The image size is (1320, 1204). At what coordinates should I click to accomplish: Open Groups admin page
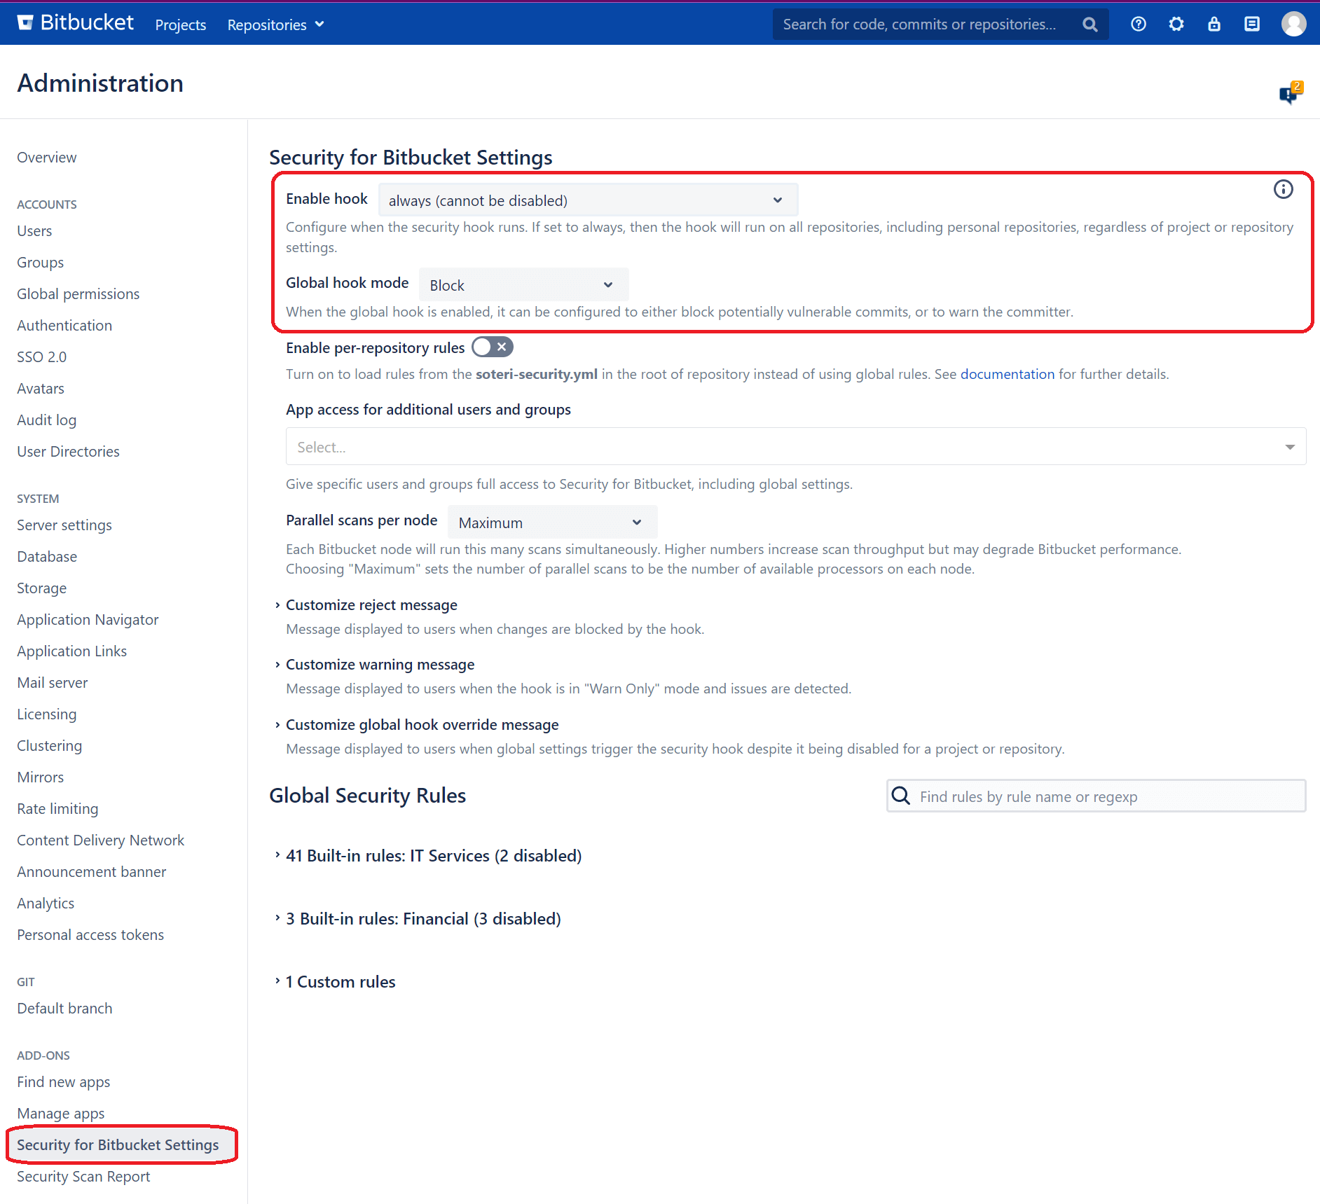(x=40, y=263)
